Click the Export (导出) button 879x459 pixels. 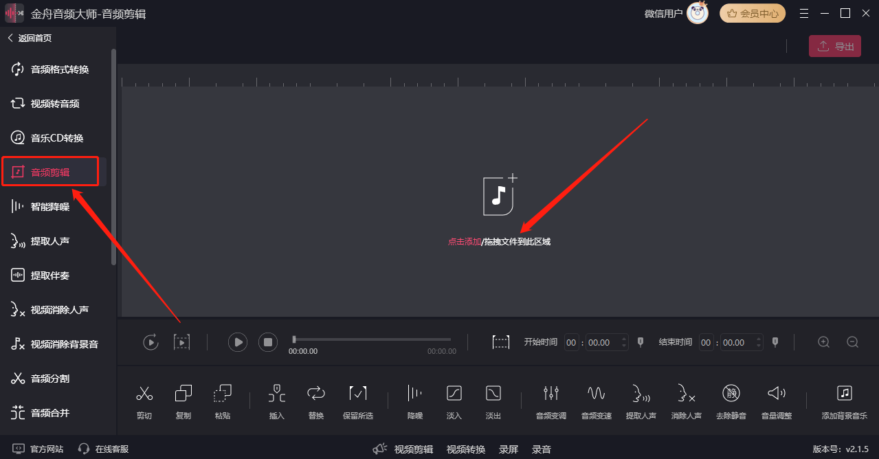835,47
